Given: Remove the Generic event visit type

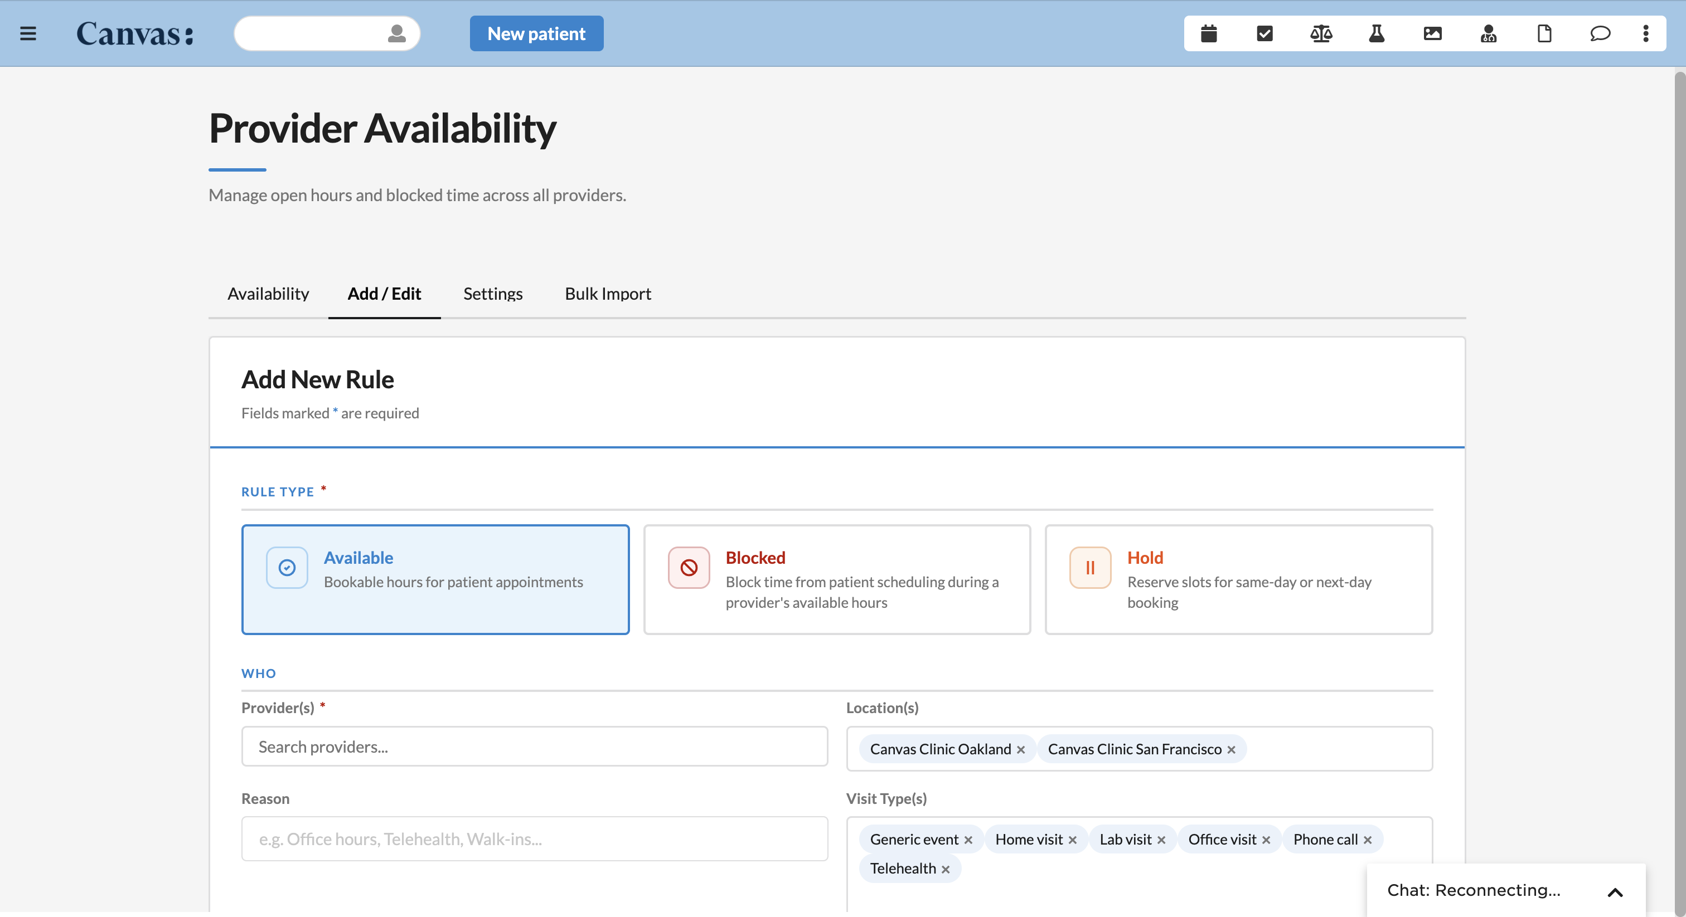Looking at the screenshot, I should coord(968,840).
